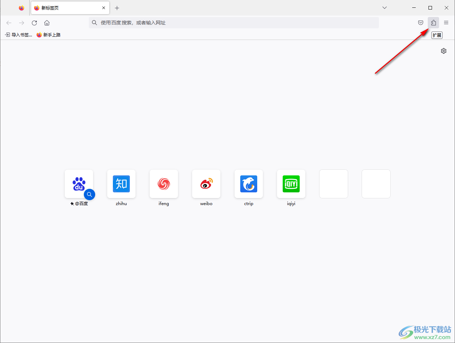Go to the home page icon
This screenshot has width=455, height=343.
(47, 23)
